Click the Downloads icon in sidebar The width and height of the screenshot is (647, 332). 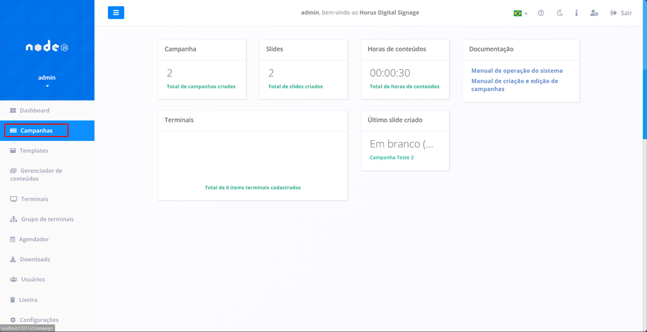pyautogui.click(x=12, y=260)
